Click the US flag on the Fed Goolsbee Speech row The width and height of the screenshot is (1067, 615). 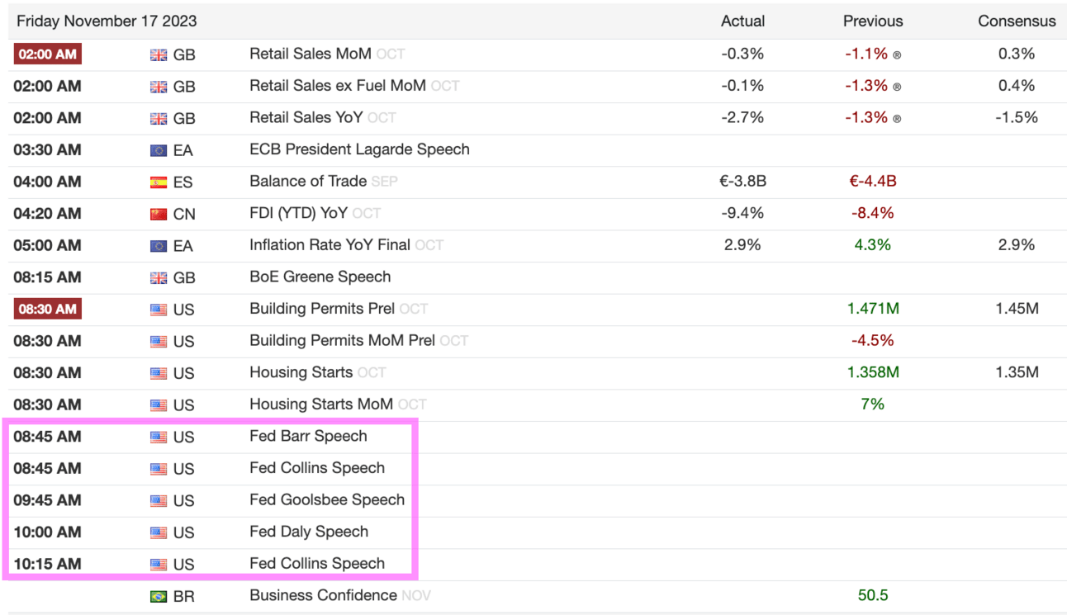pos(159,501)
